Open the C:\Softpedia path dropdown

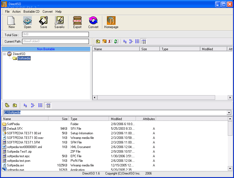[229, 112]
